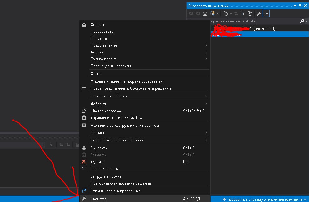Select Свойства in the context menu
Image resolution: width=309 pixels, height=202 pixels.
[98, 199]
